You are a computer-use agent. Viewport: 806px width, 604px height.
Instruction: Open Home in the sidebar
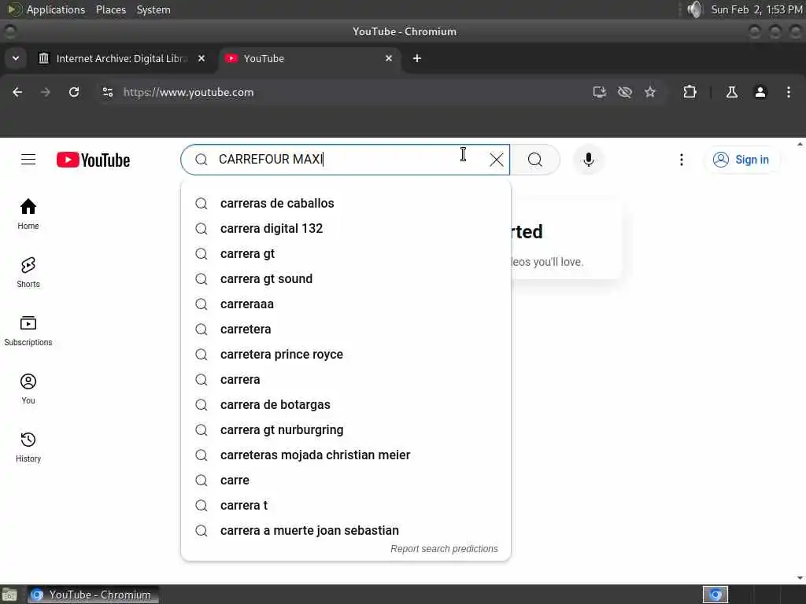(x=28, y=214)
